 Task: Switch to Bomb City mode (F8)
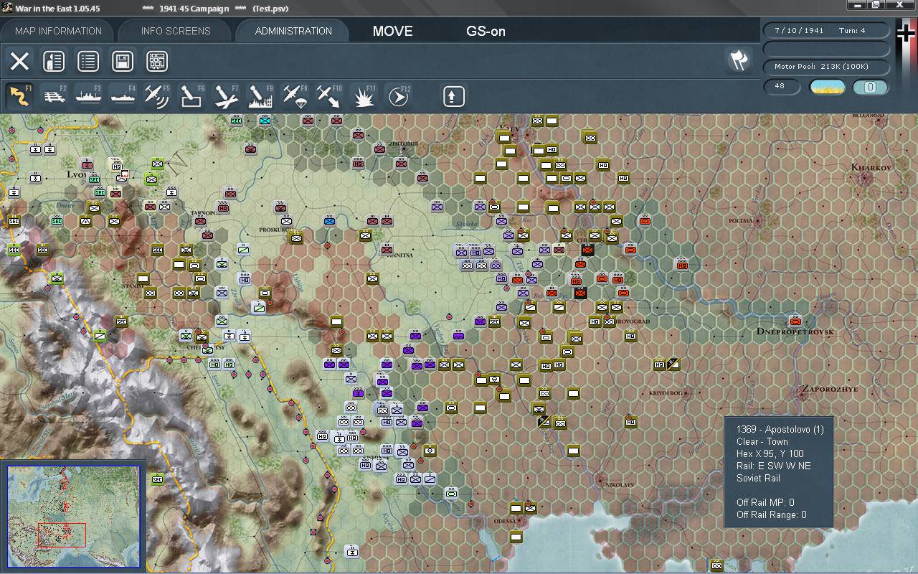click(x=260, y=96)
